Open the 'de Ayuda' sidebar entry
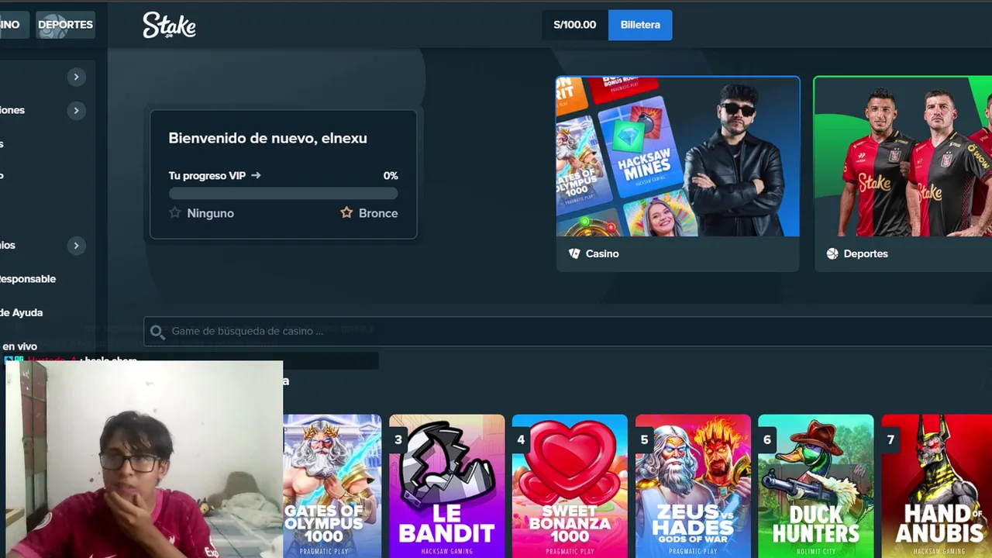Image resolution: width=992 pixels, height=558 pixels. point(21,312)
